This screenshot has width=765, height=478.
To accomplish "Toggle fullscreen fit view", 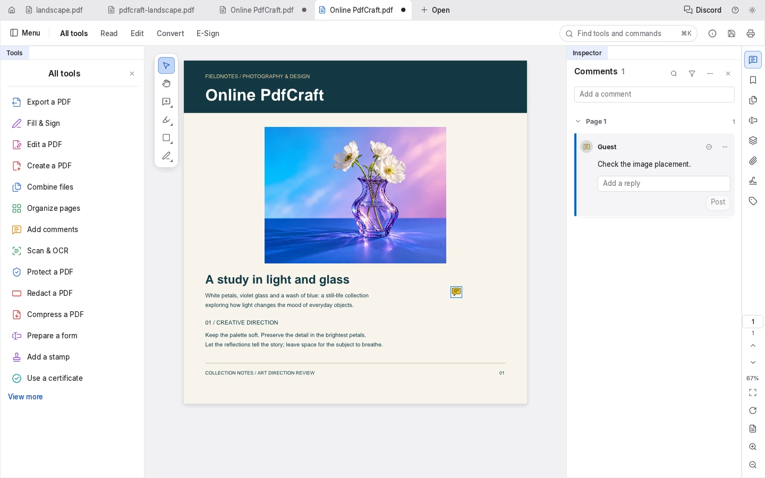I will 753,392.
